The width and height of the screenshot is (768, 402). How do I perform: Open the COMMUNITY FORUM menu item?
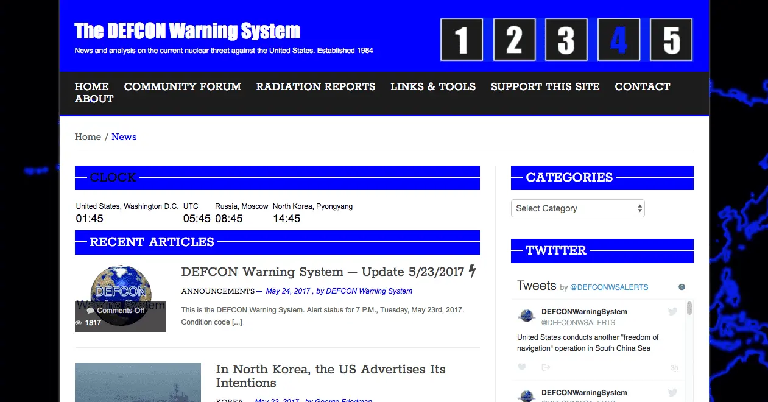183,86
